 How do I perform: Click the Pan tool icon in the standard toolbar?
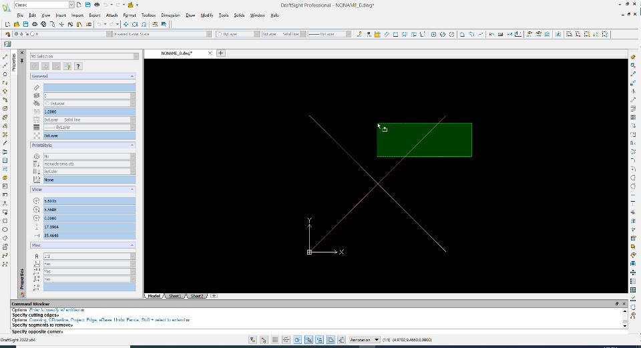pos(125,24)
